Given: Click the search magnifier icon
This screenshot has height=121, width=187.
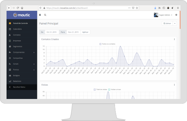Looking at the screenshot, I should tap(45, 15).
